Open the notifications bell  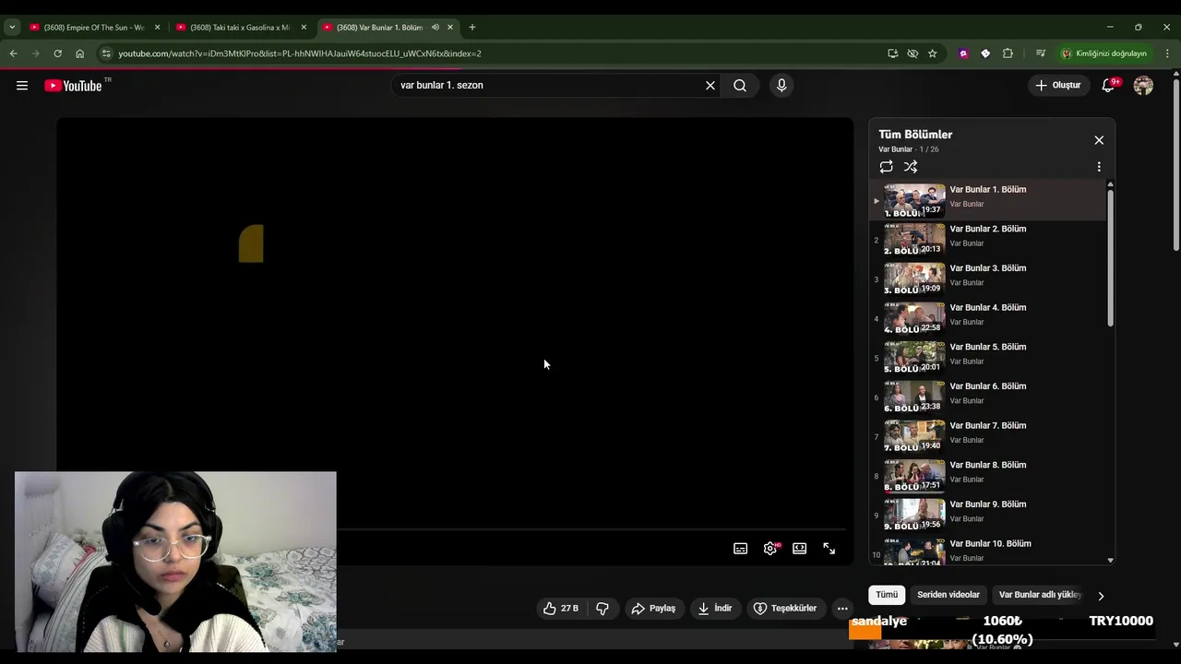[x=1108, y=85]
